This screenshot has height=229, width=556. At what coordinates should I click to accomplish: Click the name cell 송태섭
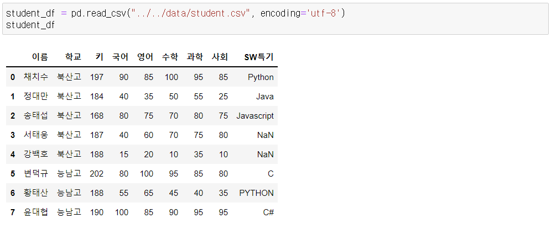tap(36, 115)
